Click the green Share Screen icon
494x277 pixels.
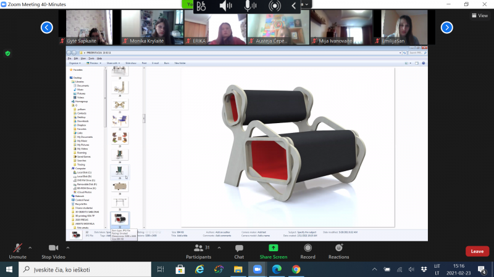point(273,248)
